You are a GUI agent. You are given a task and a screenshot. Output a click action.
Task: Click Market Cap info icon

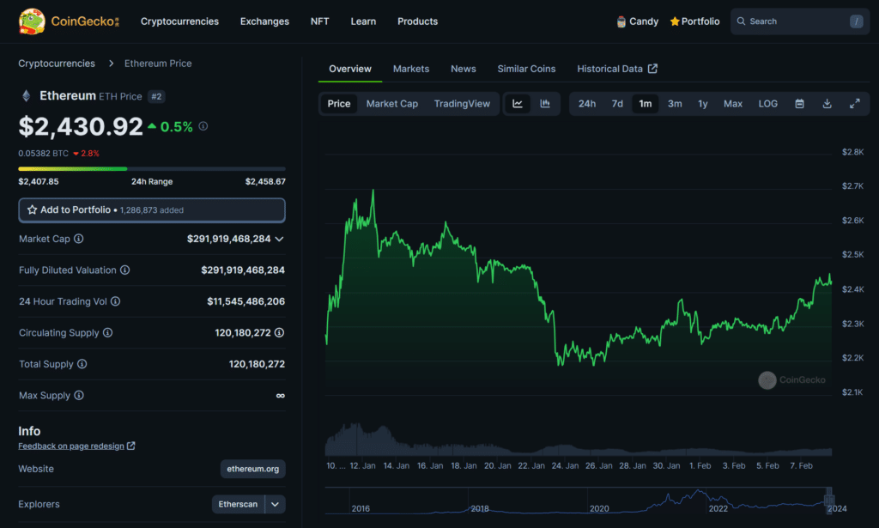click(78, 239)
